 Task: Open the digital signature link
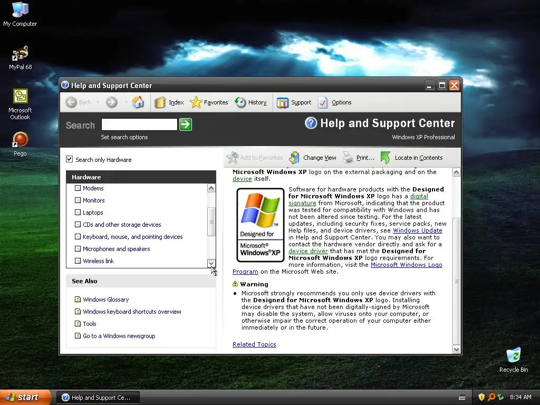pyautogui.click(x=358, y=199)
